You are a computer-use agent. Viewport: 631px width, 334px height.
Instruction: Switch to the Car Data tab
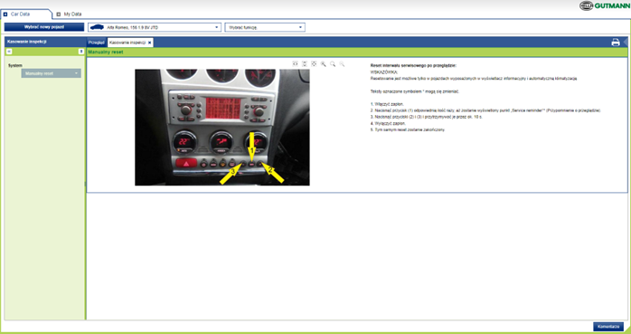pyautogui.click(x=25, y=14)
